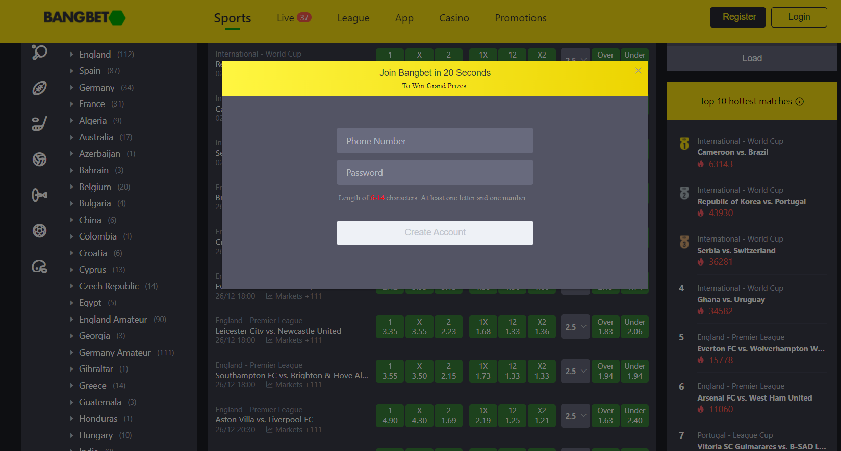Screen dimensions: 841x451
Task: Open the 2.5 goal line dropdown for Leicester match
Action: click(575, 327)
